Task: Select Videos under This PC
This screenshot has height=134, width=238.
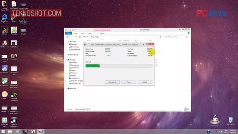Action: [x=74, y=76]
